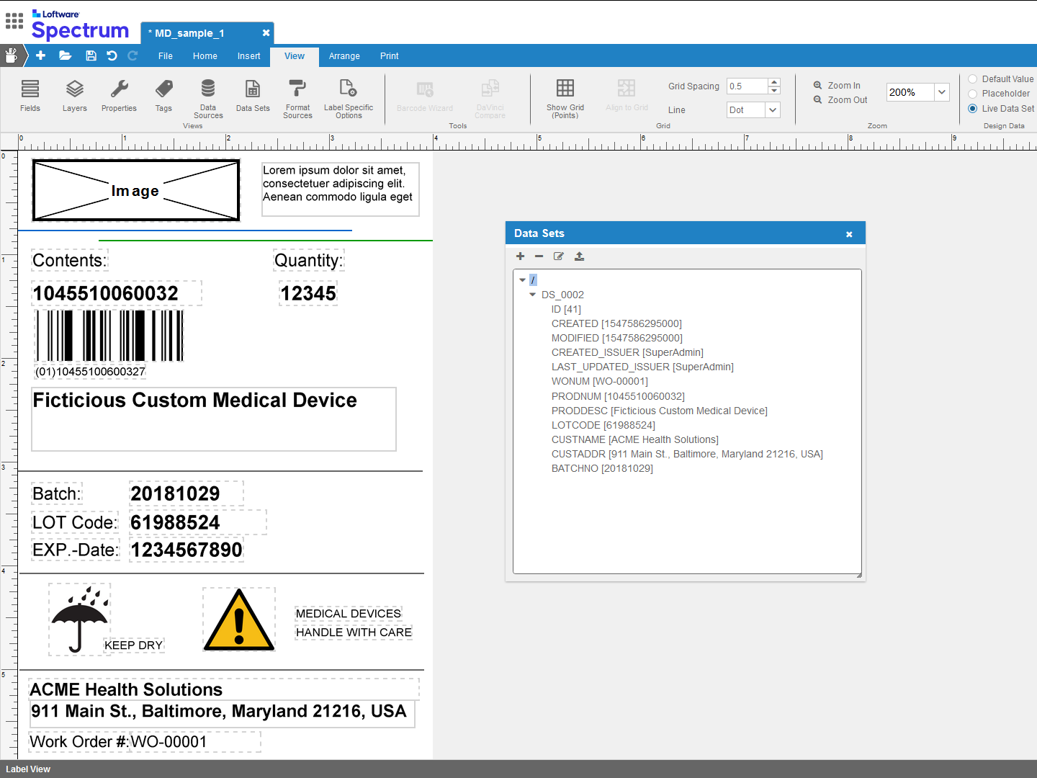Increase Grid Spacing with up arrow
The image size is (1037, 778).
point(774,82)
